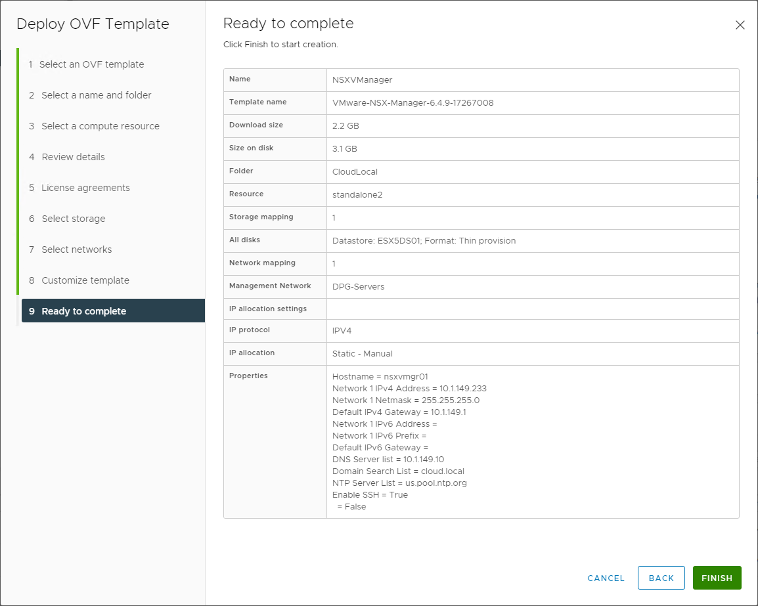Click the IP allocation settings label
Viewport: 758px width, 606px height.
268,309
